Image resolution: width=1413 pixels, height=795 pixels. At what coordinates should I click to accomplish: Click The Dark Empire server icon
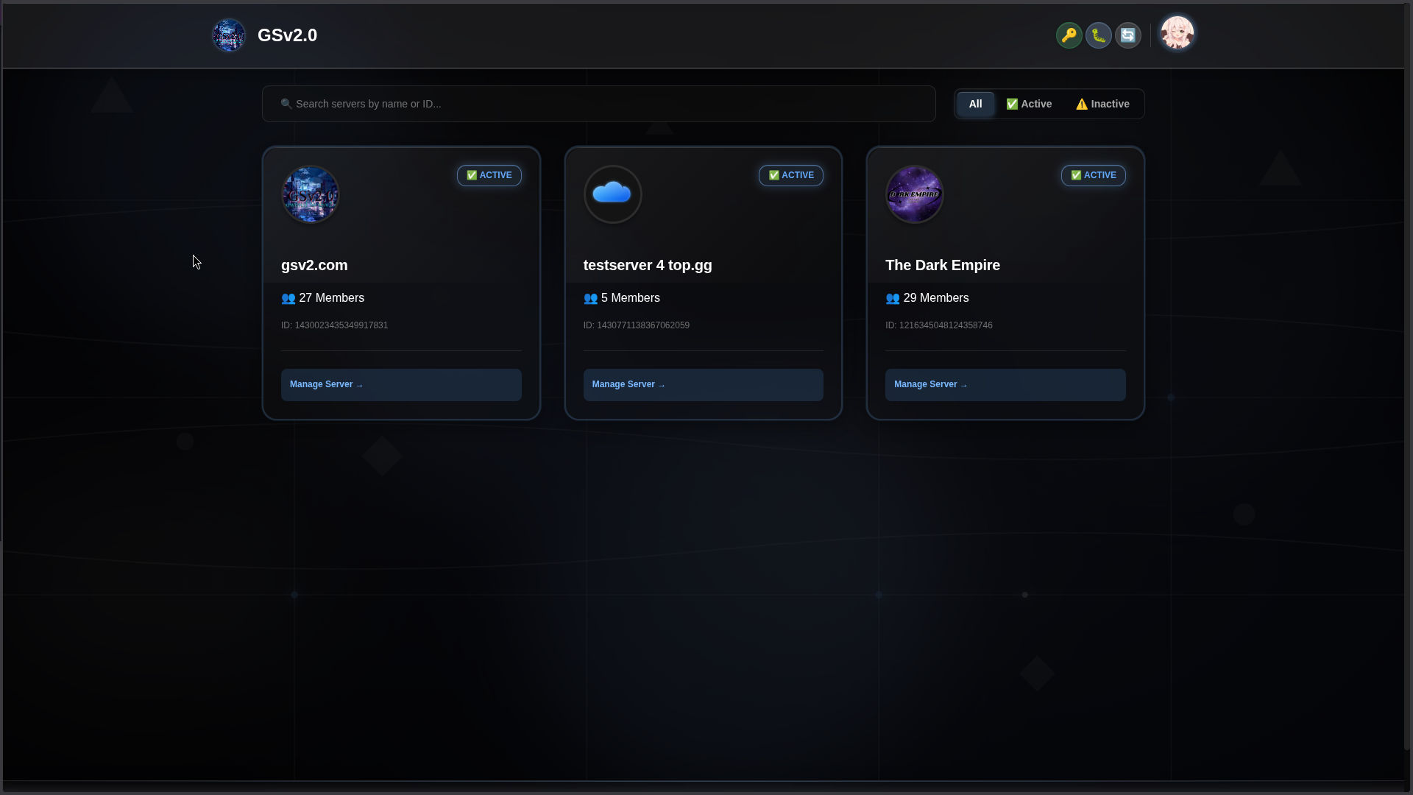click(914, 194)
